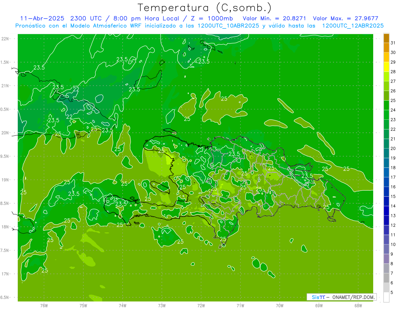
Task: Click the '69W' longitude axis label
Action: pyautogui.click(x=319, y=306)
